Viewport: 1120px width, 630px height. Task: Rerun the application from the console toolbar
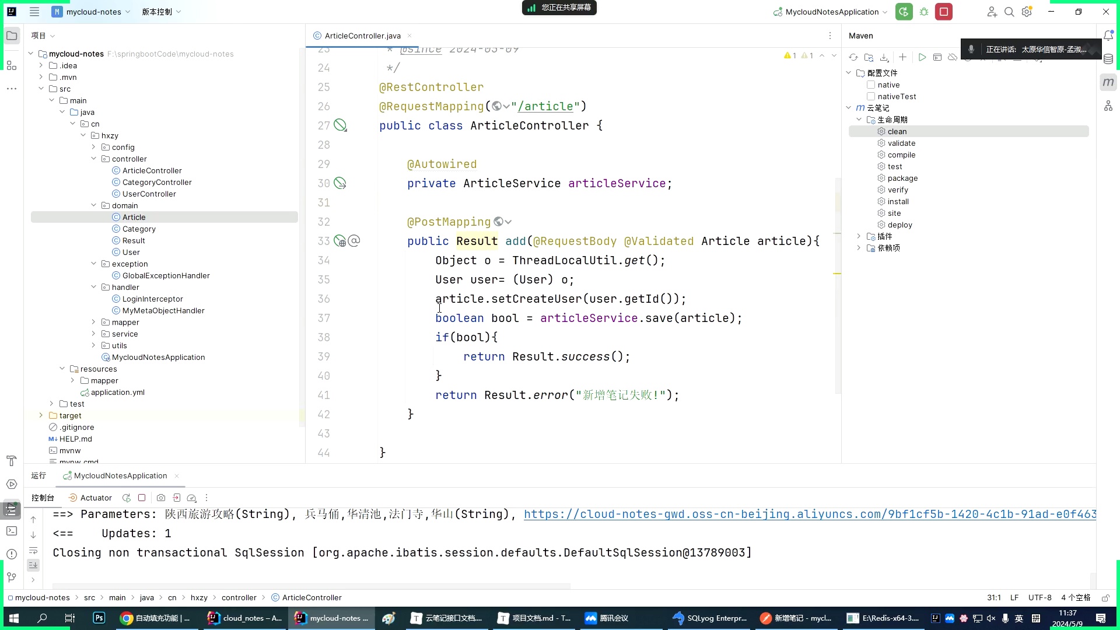127,498
